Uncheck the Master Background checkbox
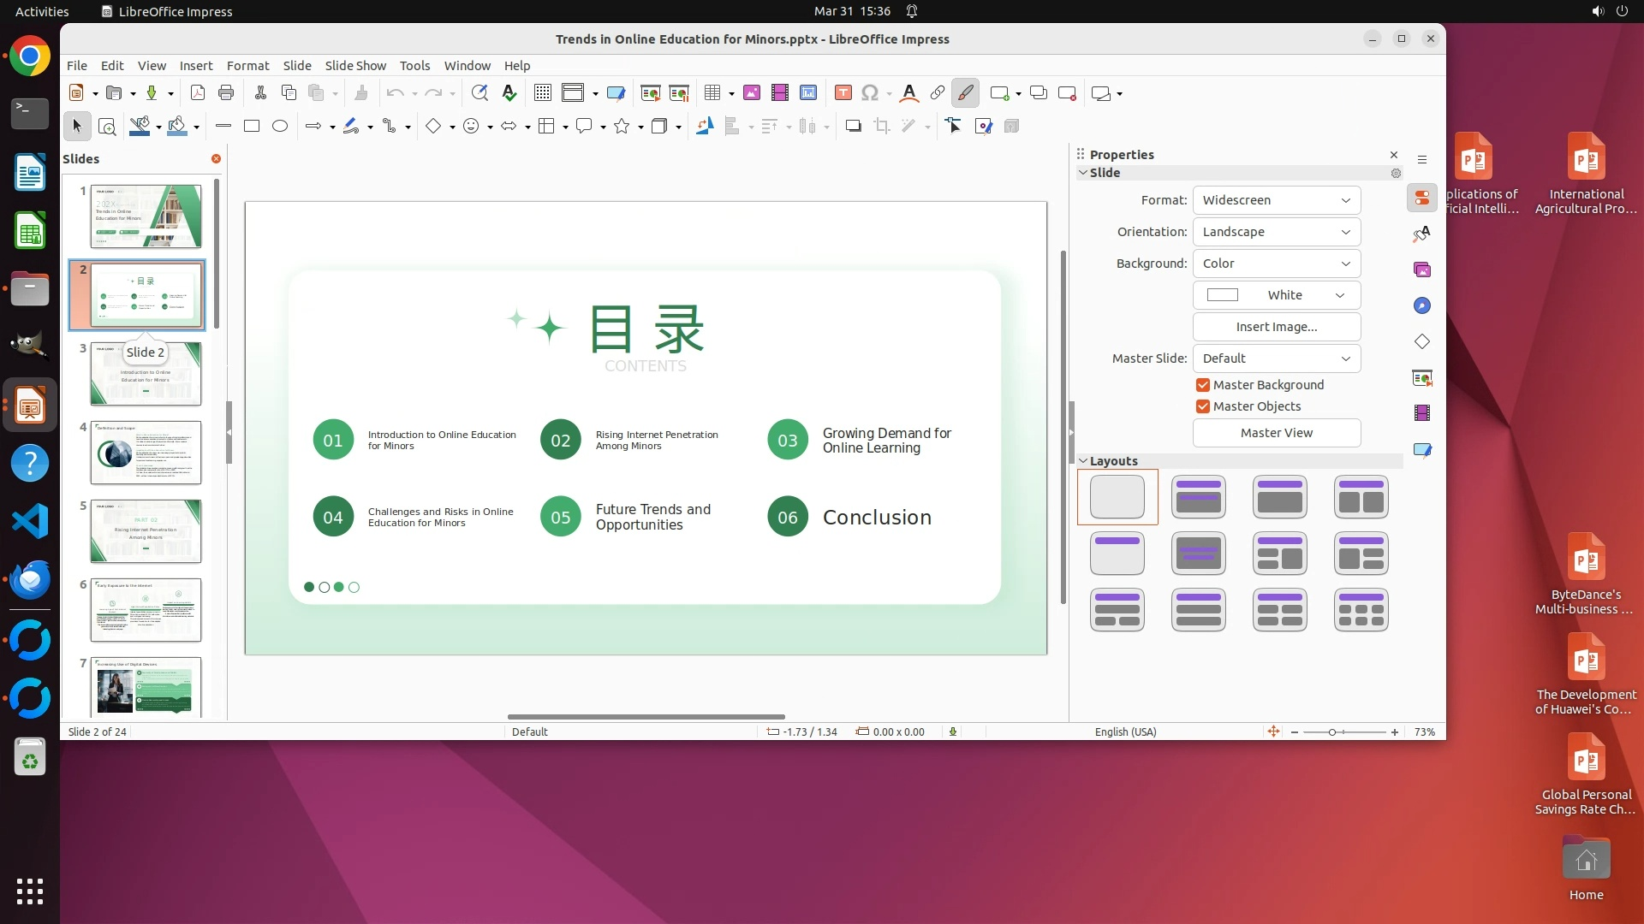The width and height of the screenshot is (1644, 924). click(1203, 385)
